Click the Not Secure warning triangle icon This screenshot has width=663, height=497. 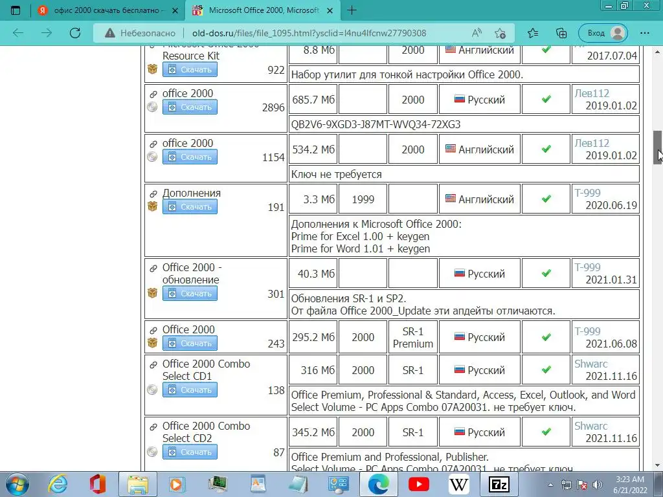[110, 33]
